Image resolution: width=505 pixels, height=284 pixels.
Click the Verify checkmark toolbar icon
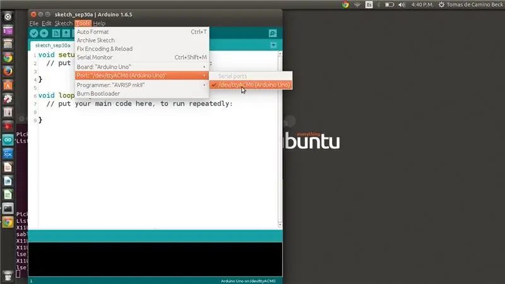34,33
